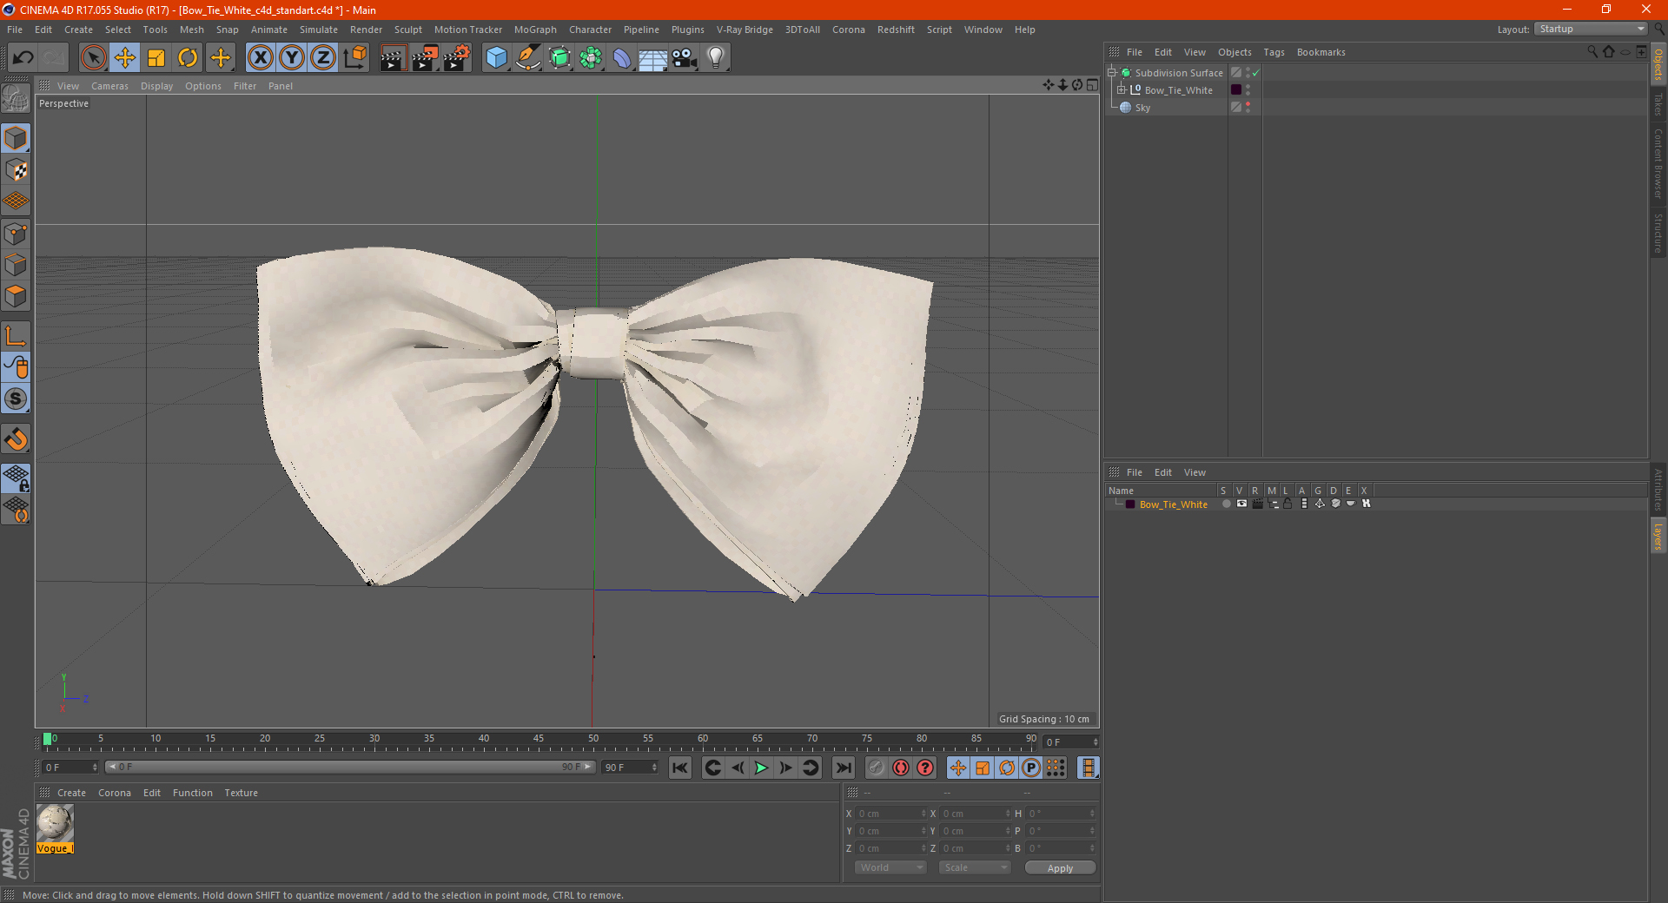
Task: Render the active view
Action: tap(393, 58)
